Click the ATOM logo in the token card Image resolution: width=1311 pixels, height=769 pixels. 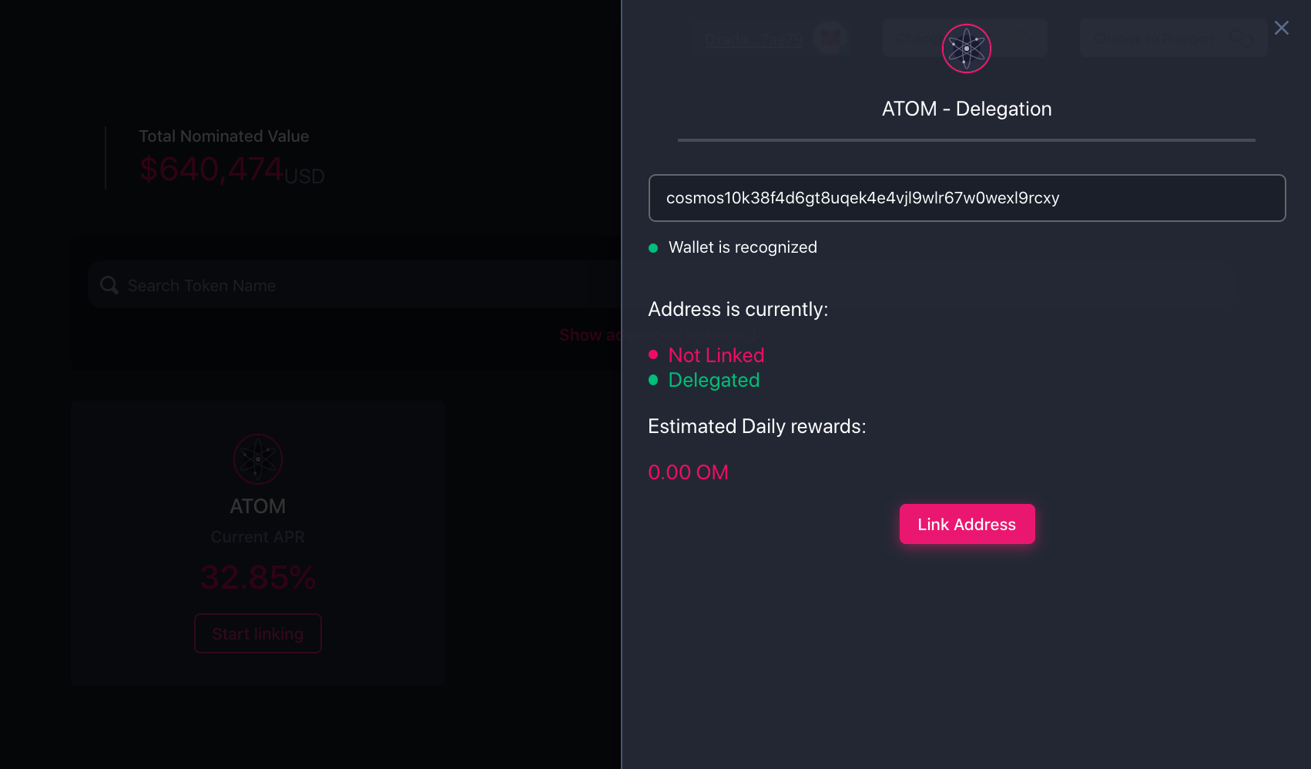coord(258,459)
